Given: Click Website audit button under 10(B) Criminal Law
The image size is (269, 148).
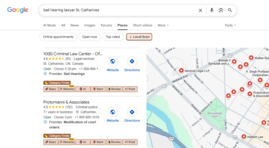Looking at the screenshot, I should (67, 89).
